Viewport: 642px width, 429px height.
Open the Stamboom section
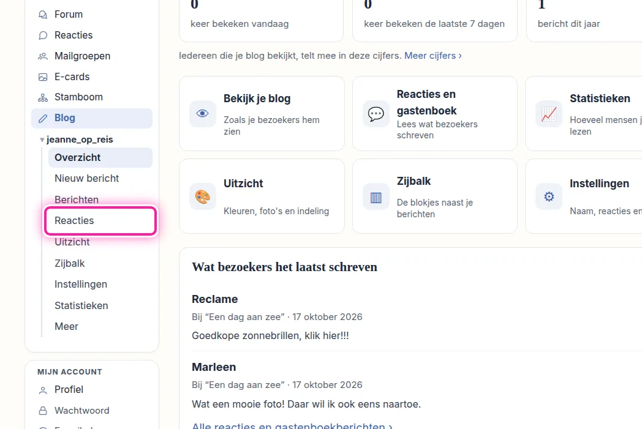tap(78, 97)
